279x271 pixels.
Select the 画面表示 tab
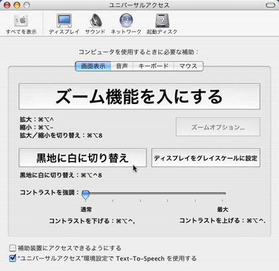pos(93,66)
